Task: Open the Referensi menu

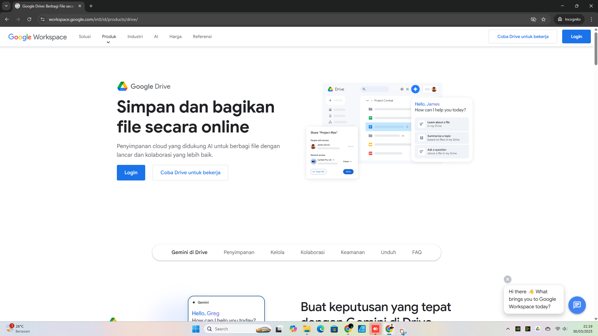Action: [x=202, y=36]
